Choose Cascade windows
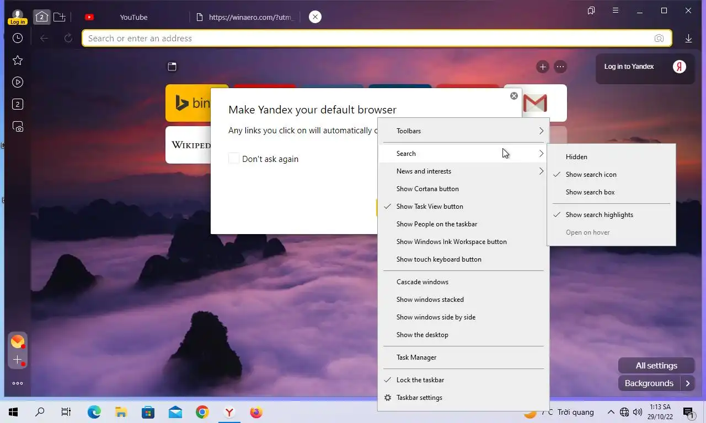The height and width of the screenshot is (423, 706). tap(463, 282)
